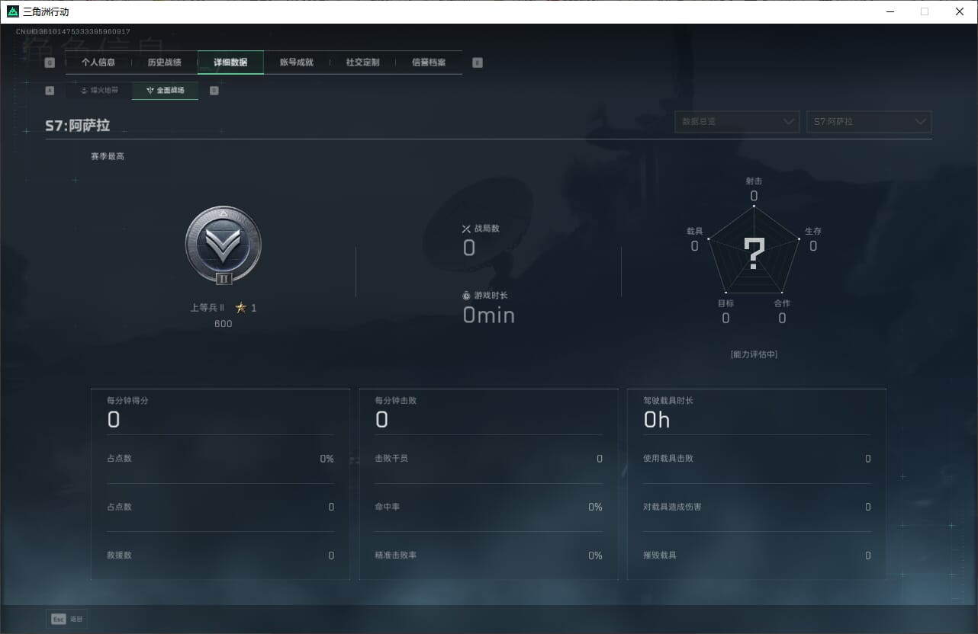Click the 载具 radar axis label

695,231
